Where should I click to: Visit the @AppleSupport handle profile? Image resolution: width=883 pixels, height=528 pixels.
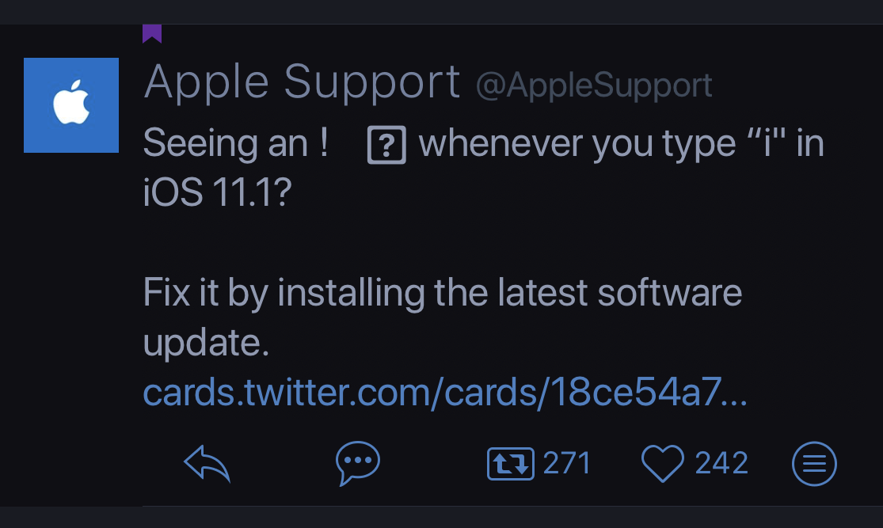tap(594, 85)
